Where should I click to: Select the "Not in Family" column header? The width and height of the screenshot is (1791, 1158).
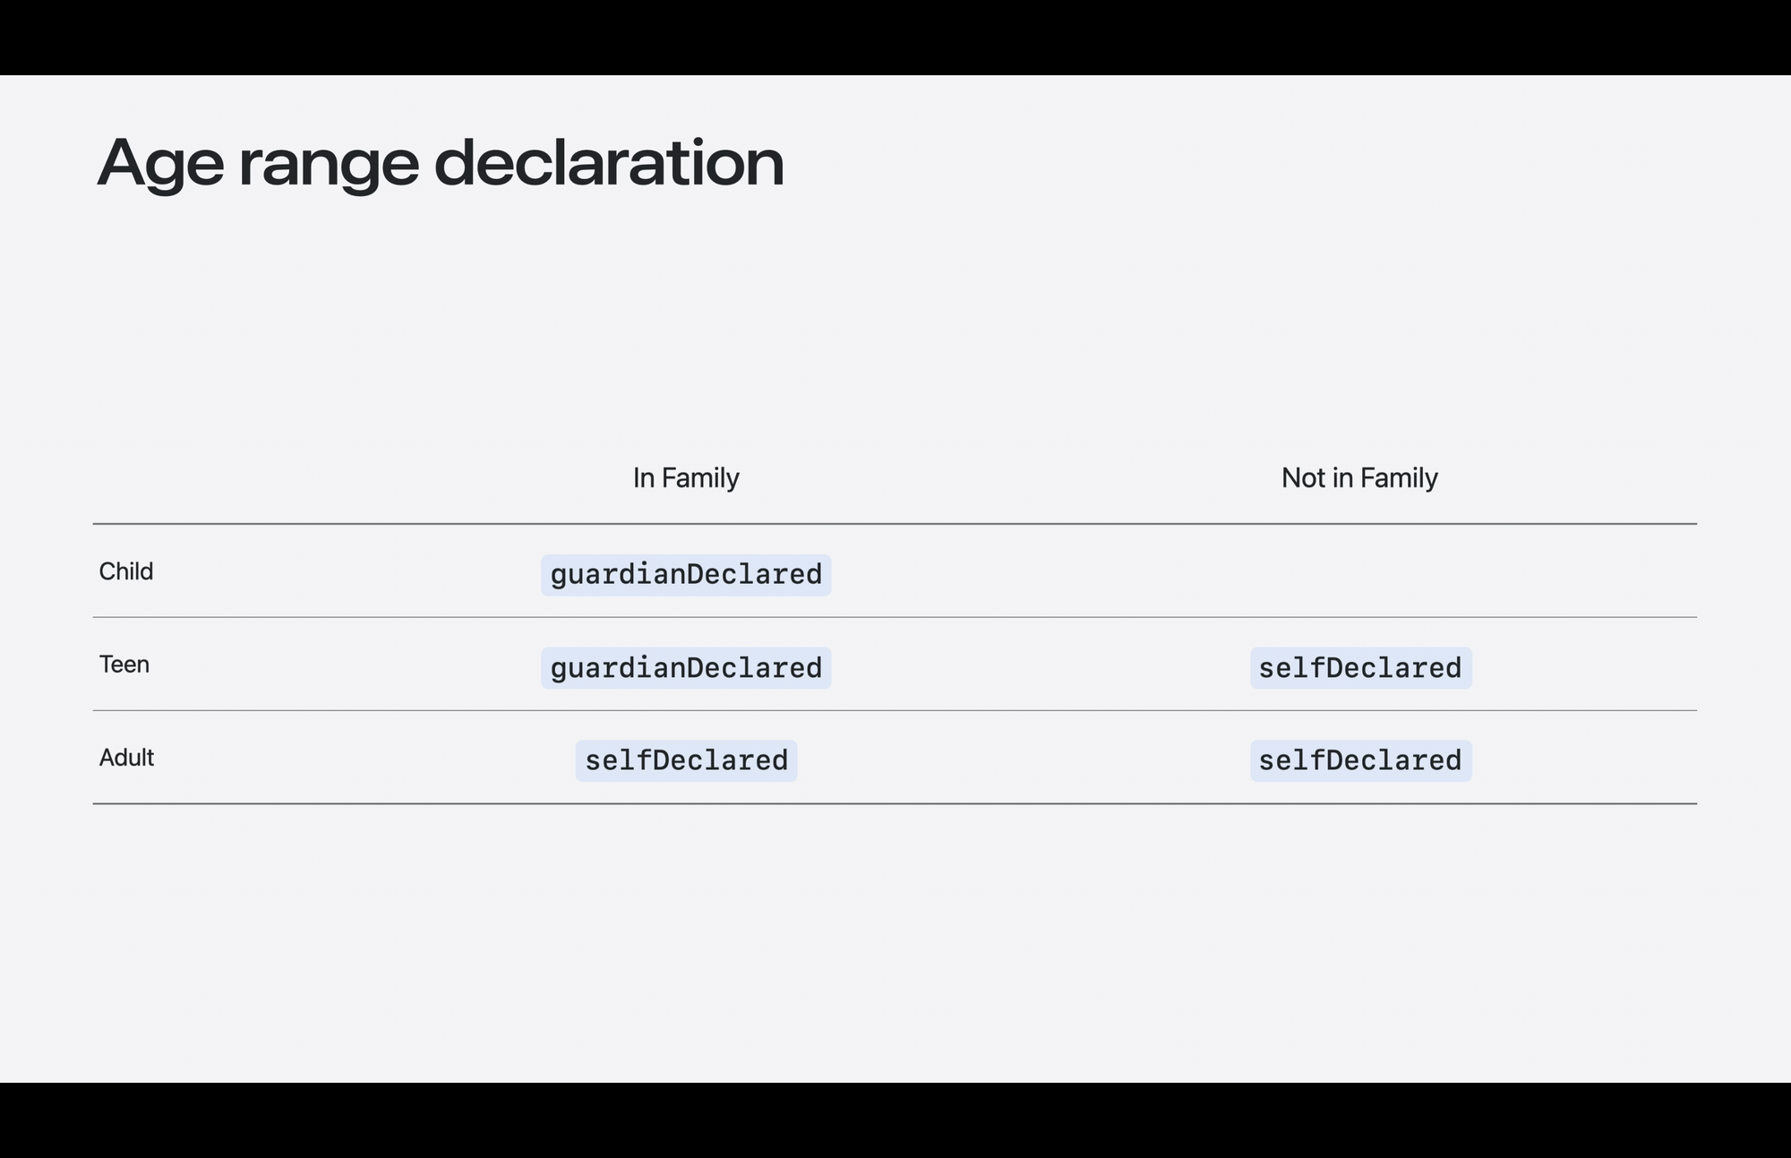(1359, 478)
